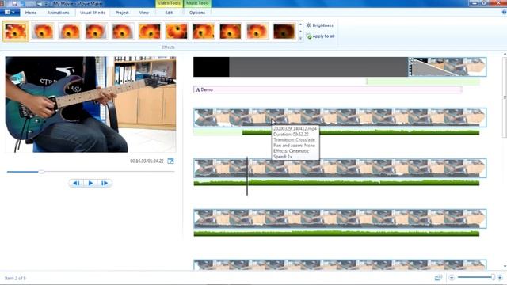Go to next frame button
507x285 pixels.
(x=105, y=183)
